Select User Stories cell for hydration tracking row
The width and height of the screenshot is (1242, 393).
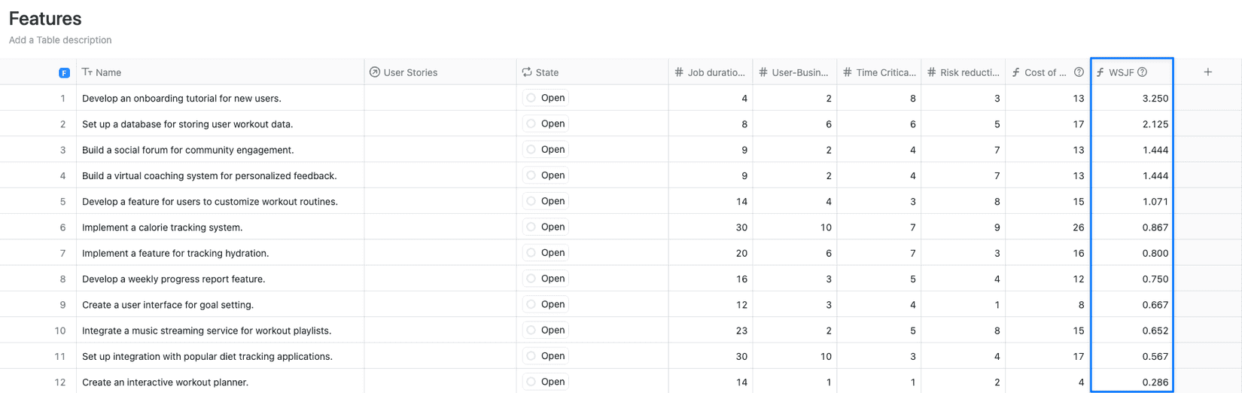[440, 253]
